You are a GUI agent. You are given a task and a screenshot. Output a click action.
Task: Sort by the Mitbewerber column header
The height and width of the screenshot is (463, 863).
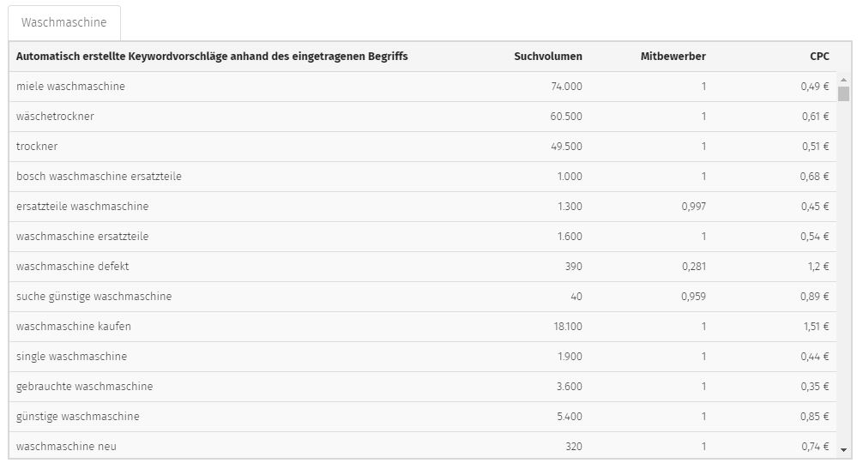673,56
